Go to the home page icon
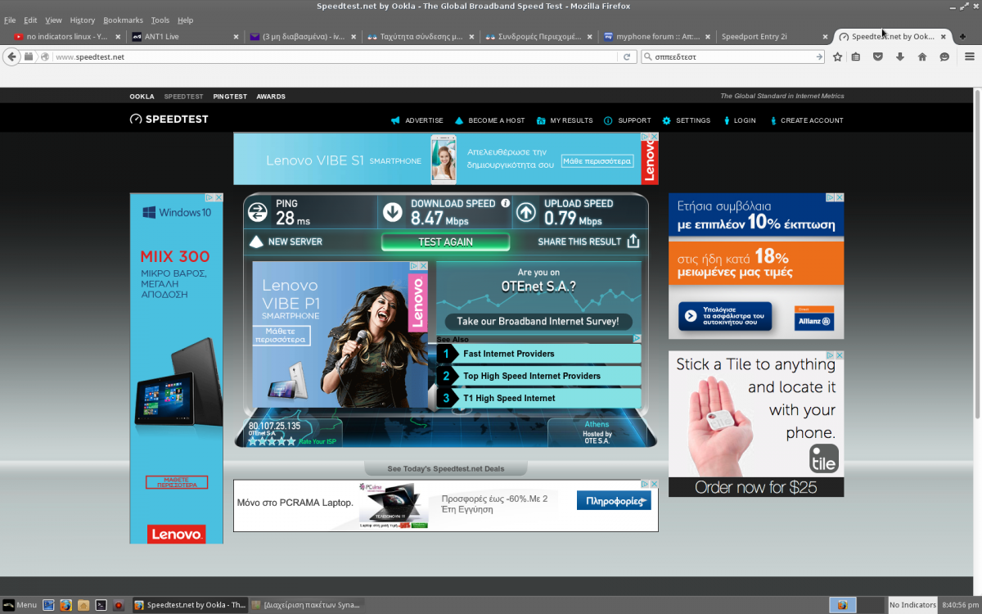 point(922,56)
